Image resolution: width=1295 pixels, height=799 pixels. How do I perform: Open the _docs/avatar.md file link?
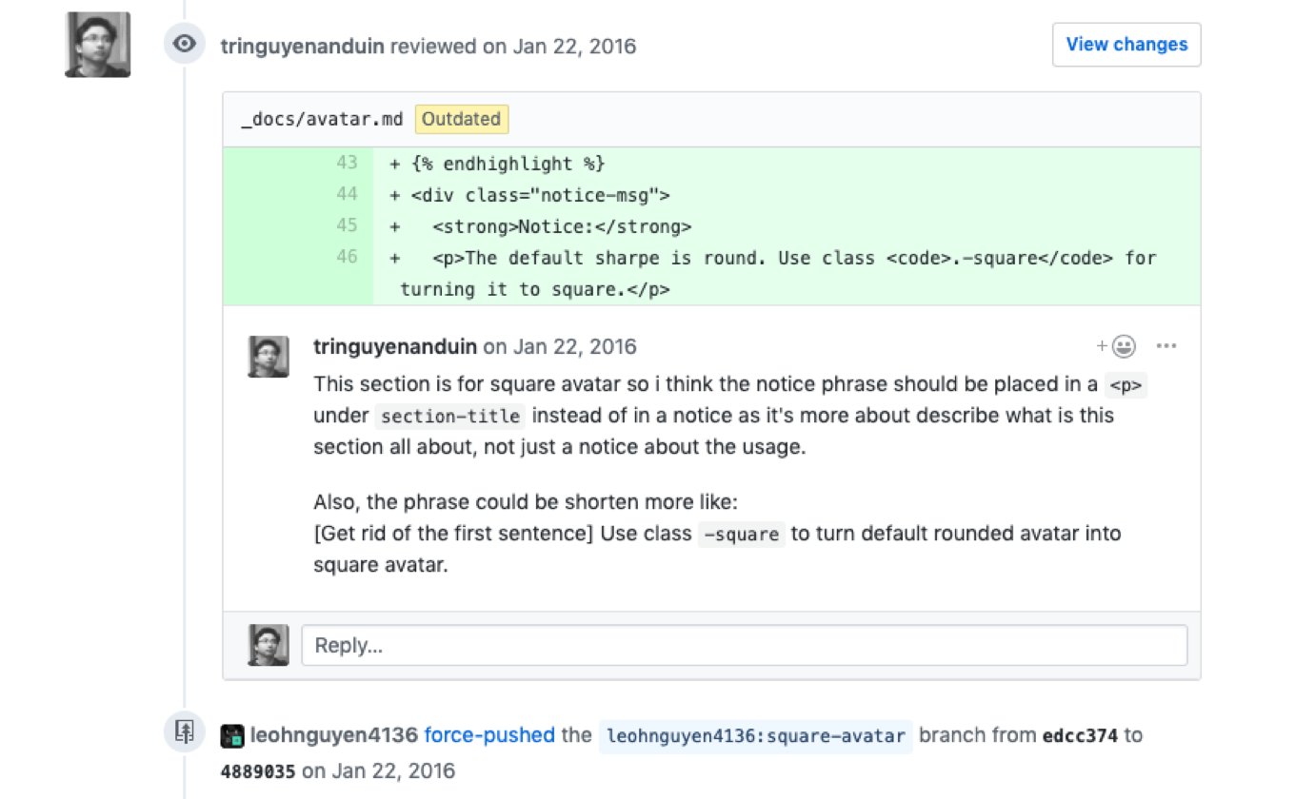pos(323,120)
